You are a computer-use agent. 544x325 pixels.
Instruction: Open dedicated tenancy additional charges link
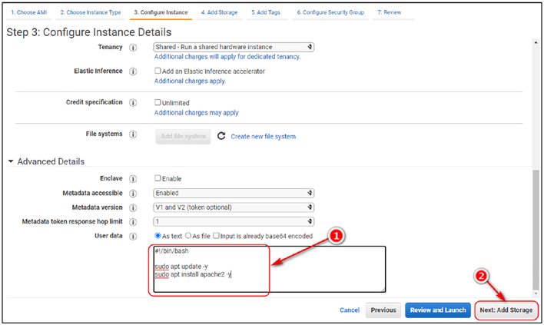(227, 57)
